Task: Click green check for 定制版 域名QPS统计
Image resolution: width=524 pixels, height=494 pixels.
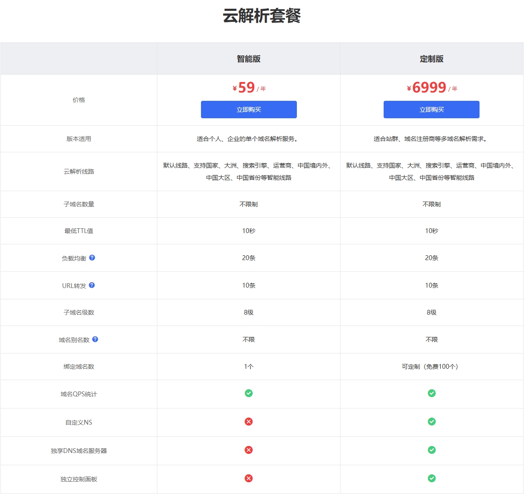Action: point(432,394)
